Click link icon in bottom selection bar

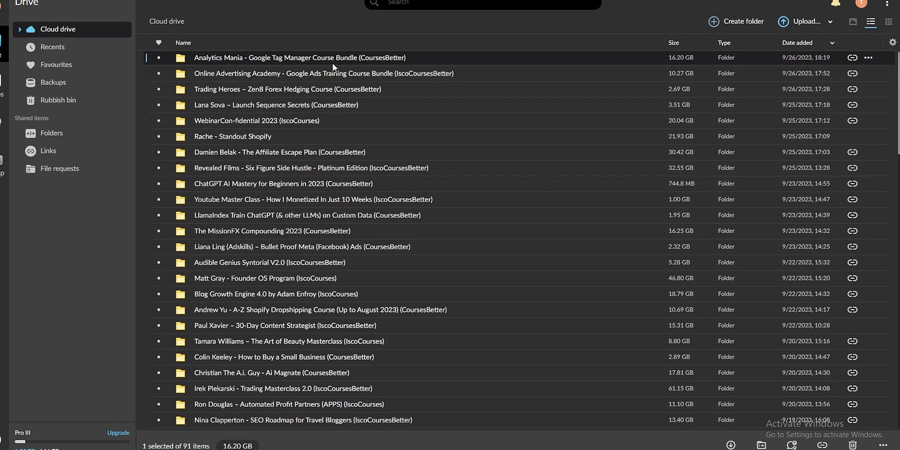[822, 445]
